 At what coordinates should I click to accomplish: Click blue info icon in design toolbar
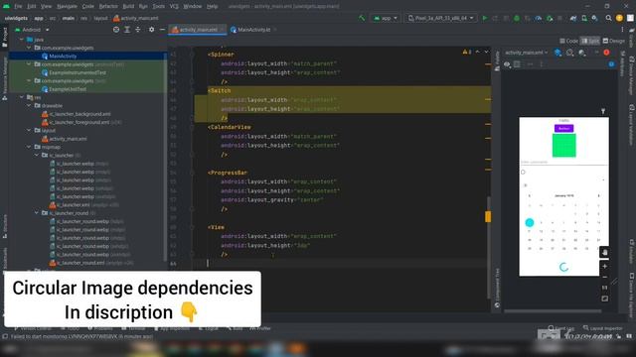[611, 63]
